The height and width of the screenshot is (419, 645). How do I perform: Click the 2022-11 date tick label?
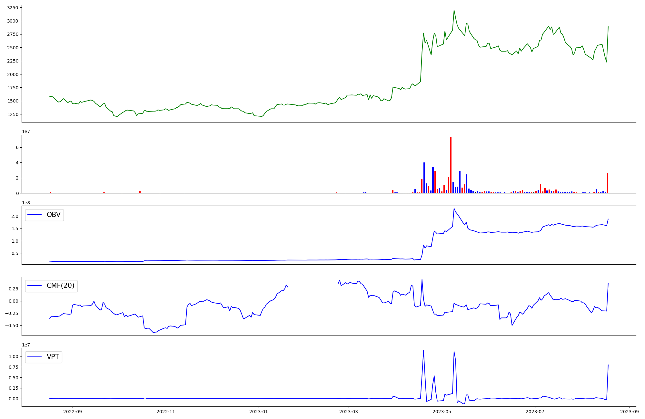[x=165, y=412]
